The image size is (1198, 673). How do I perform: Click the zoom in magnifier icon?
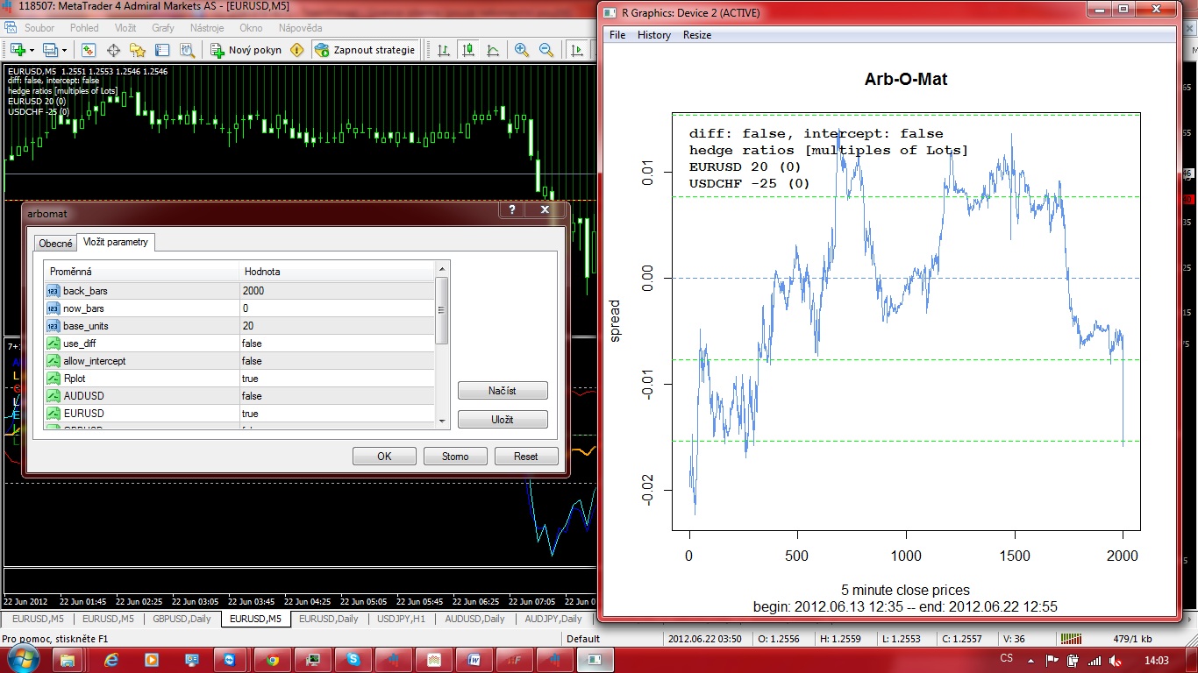(522, 50)
